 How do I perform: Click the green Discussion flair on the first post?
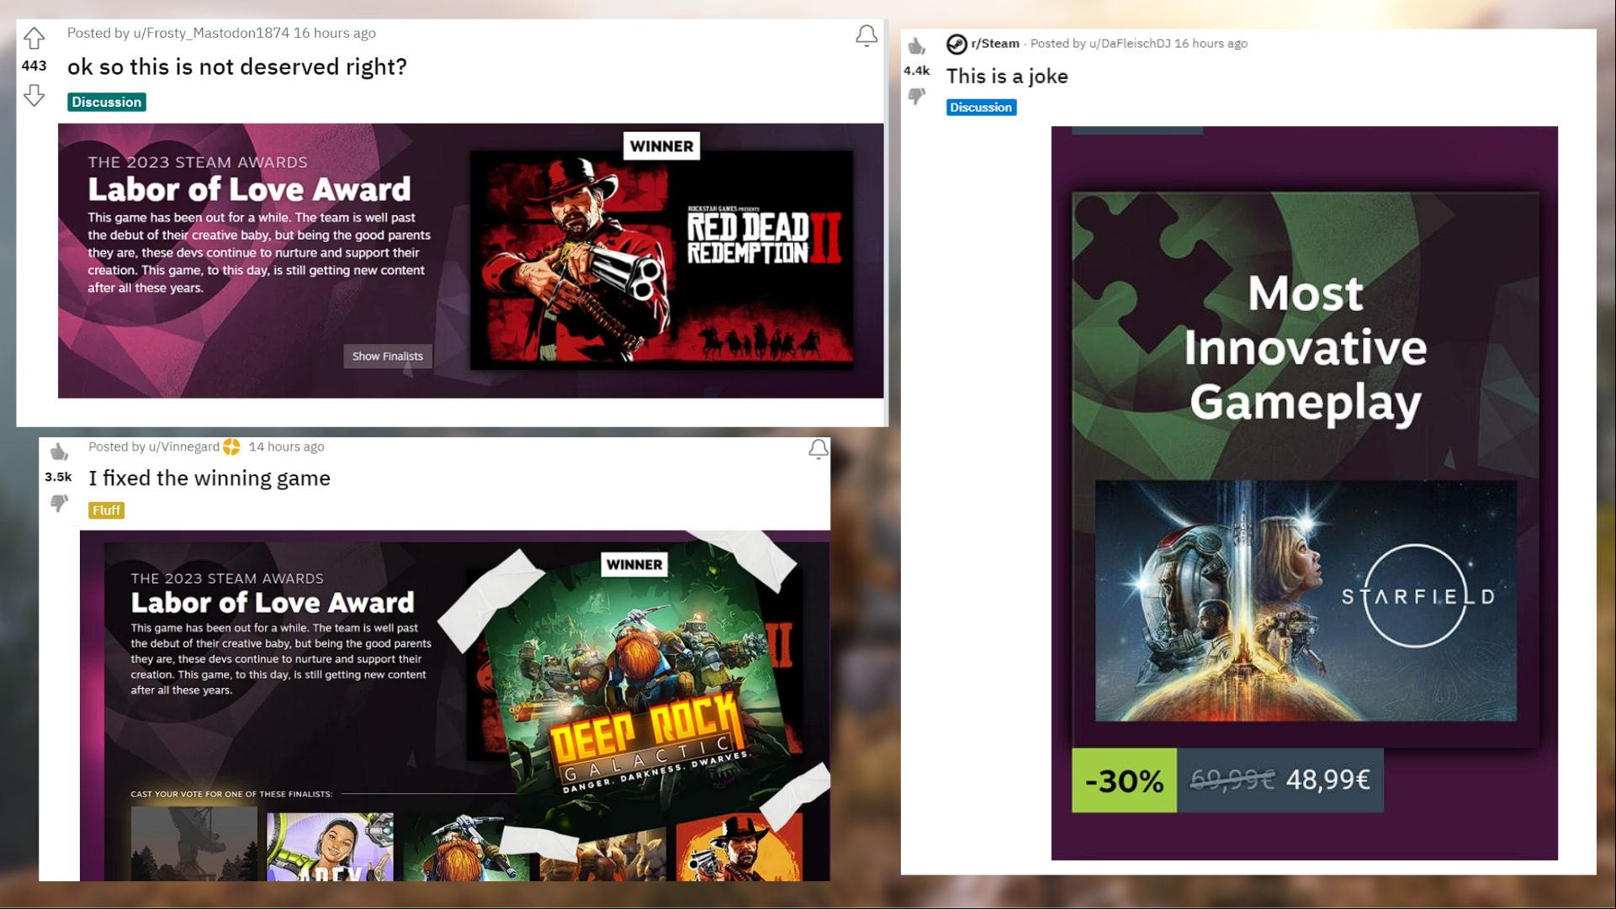tap(106, 102)
